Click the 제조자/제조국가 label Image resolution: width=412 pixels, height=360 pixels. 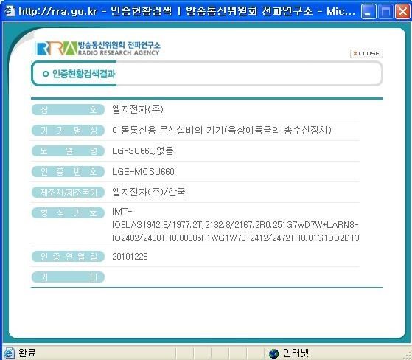click(x=68, y=193)
